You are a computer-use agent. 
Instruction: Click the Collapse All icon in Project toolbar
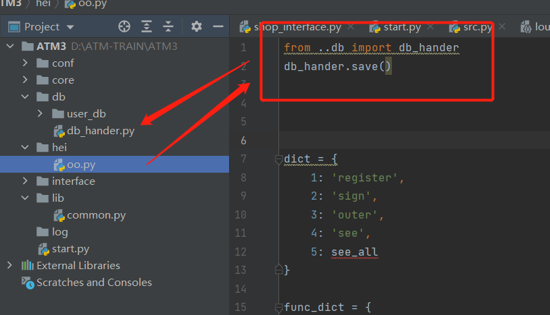[x=168, y=26]
